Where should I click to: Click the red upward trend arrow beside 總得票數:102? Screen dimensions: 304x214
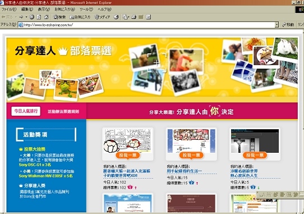[136, 188]
